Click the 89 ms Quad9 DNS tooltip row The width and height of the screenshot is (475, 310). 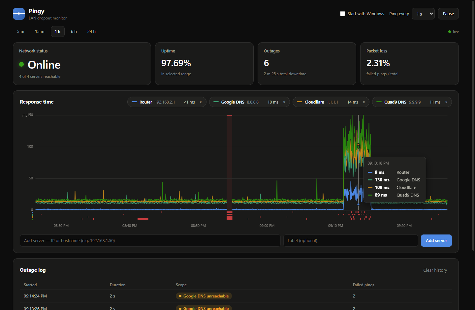coord(395,195)
